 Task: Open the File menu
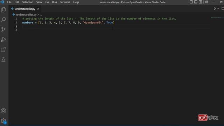click(x=9, y=2)
